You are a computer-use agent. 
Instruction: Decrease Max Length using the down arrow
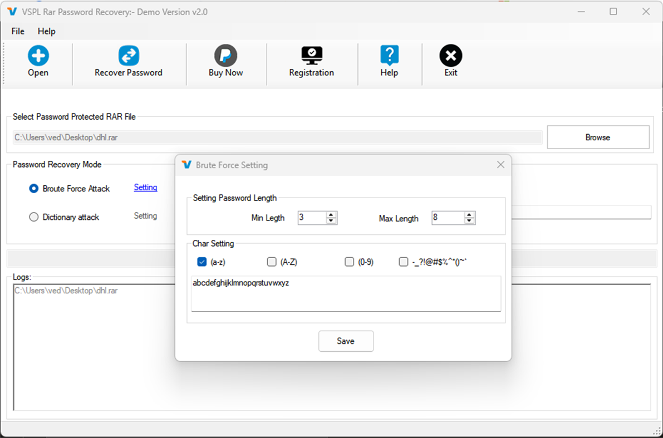pyautogui.click(x=469, y=221)
